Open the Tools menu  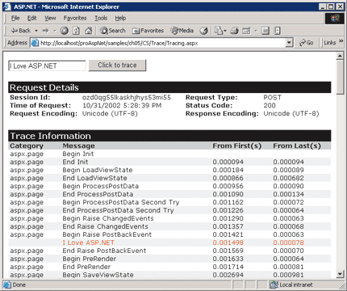coord(101,18)
